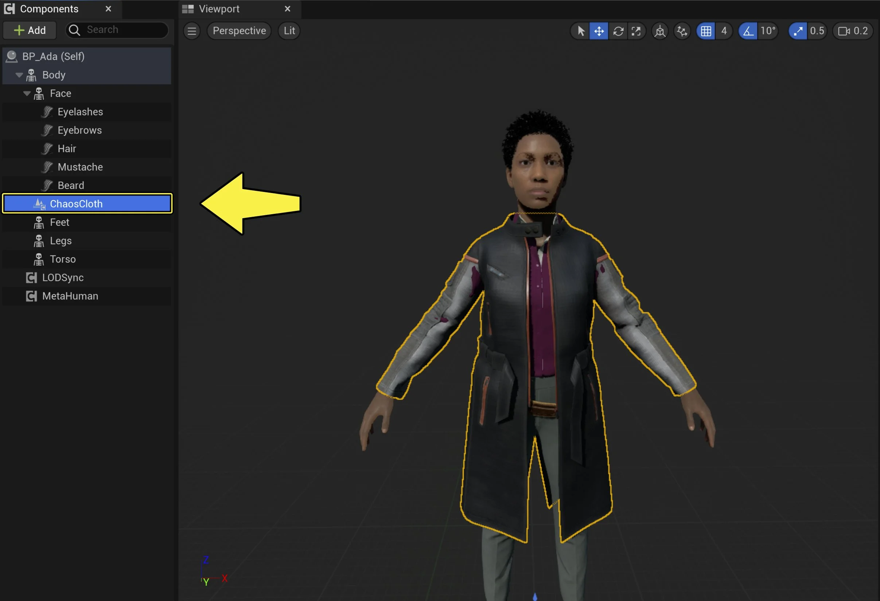Select the ChaosCloth component
Screen dimensions: 880x601
(x=87, y=204)
